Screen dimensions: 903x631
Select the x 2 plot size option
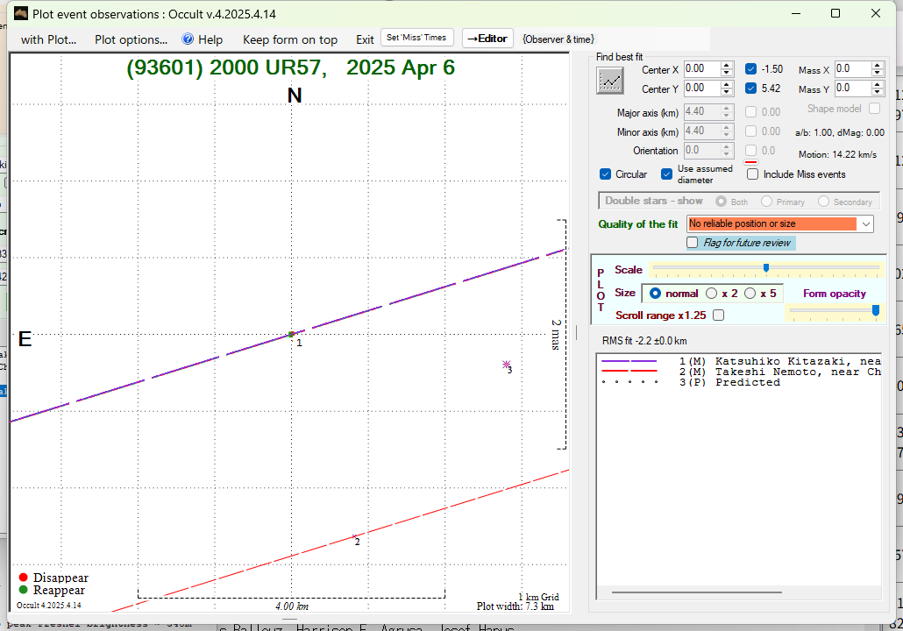click(x=712, y=294)
